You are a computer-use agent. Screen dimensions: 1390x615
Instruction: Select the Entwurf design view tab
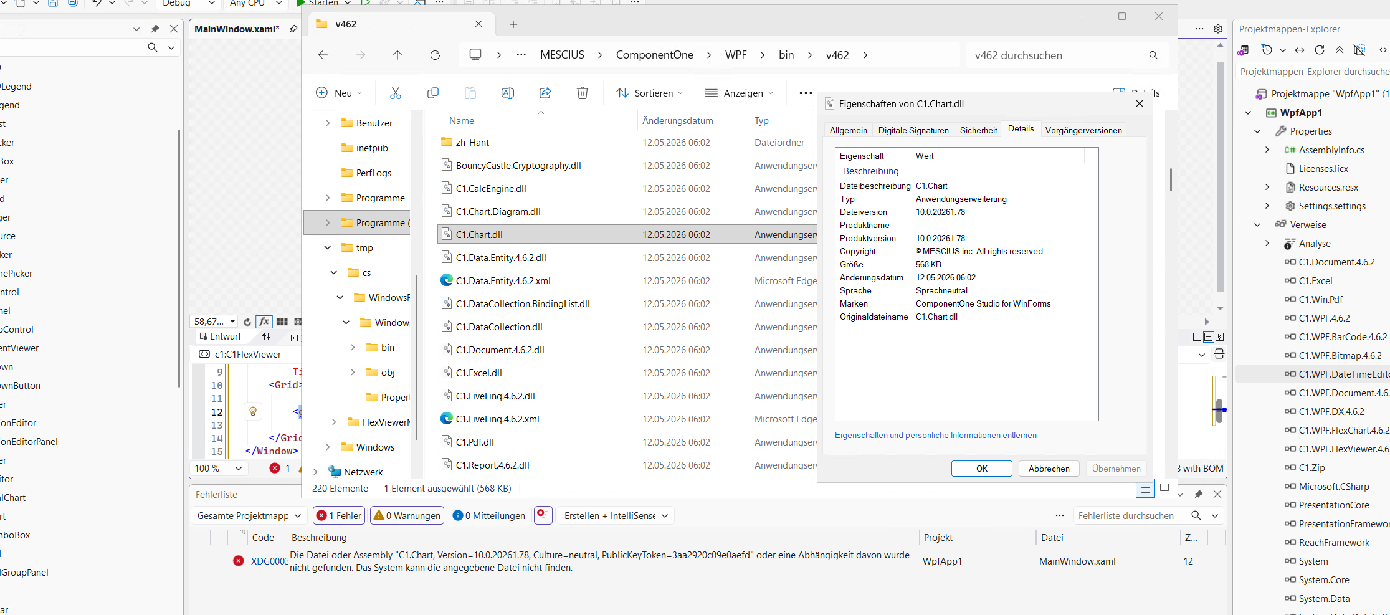click(221, 336)
